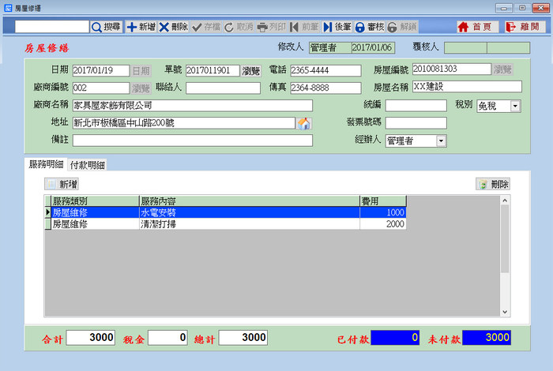Click the 聯絡人 input field
Viewport: 553px width, 371px height.
tap(223, 88)
